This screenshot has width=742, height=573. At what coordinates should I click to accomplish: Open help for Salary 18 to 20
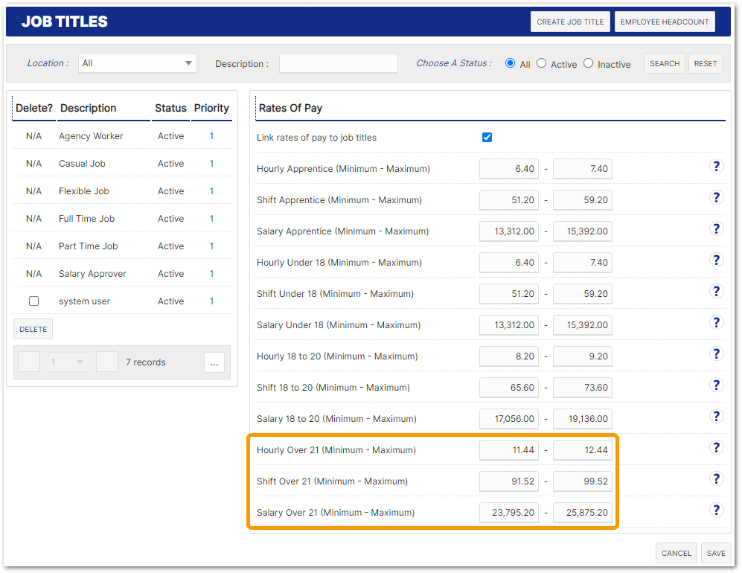click(716, 416)
